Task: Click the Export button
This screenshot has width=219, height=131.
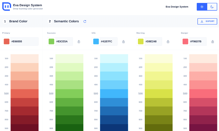Action: point(207,21)
